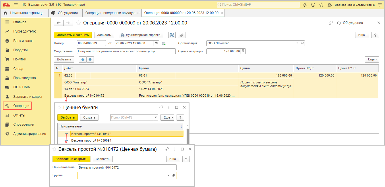Click Выбрать in Ценные бумаги window

pos(67,117)
